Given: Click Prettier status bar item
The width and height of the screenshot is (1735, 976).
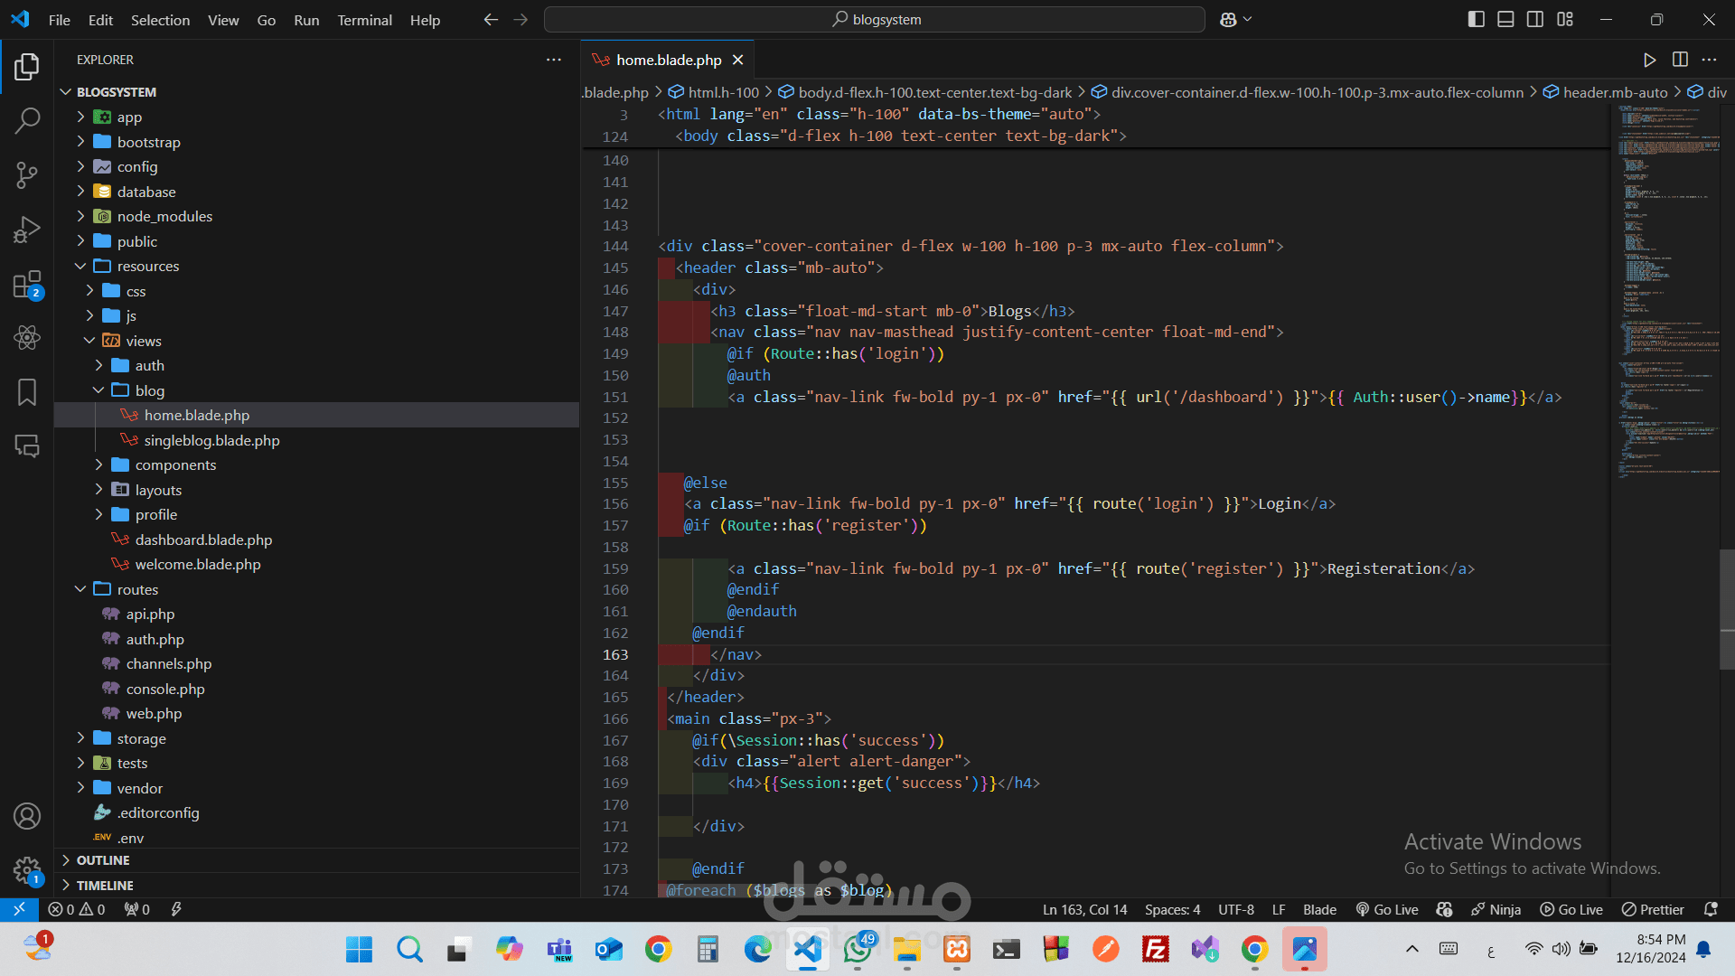Looking at the screenshot, I should (x=1653, y=909).
